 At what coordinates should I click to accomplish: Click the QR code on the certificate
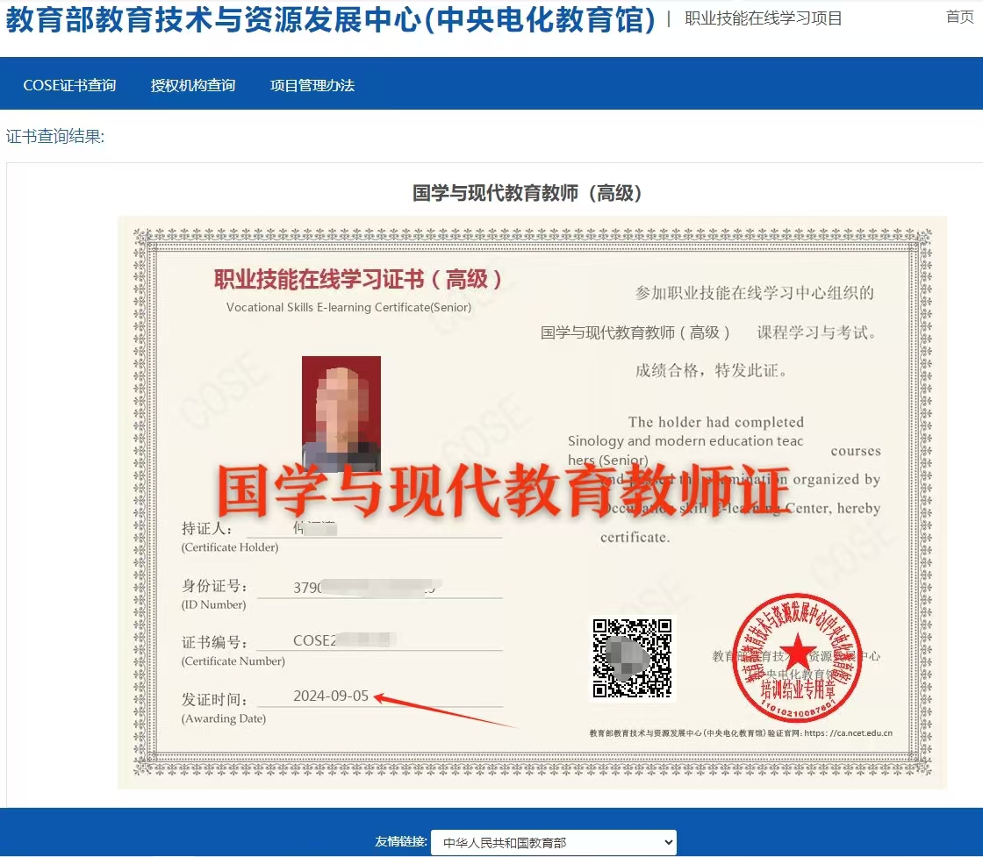[x=632, y=658]
